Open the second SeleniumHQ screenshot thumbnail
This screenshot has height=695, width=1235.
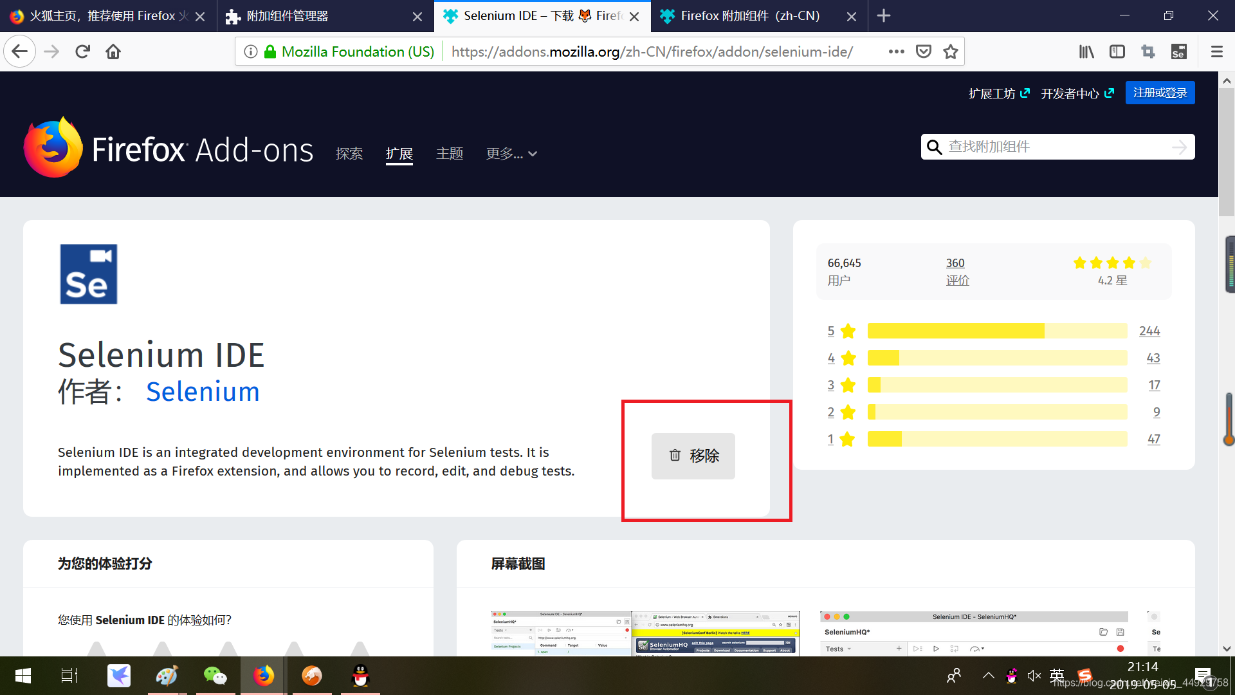(974, 633)
